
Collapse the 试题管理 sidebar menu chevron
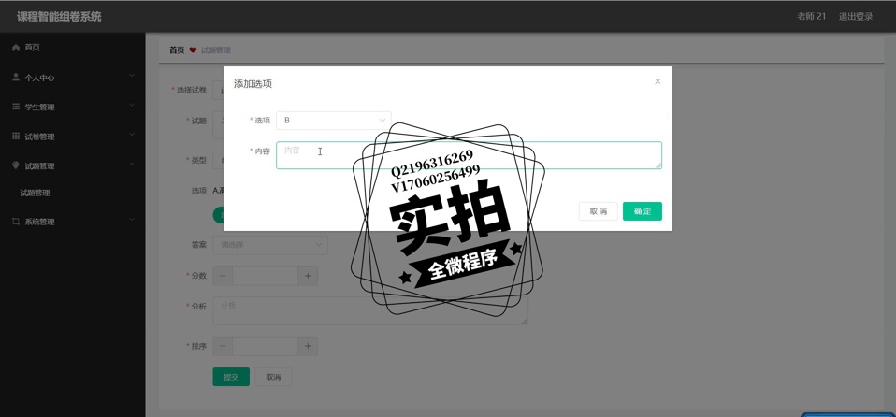(x=132, y=165)
